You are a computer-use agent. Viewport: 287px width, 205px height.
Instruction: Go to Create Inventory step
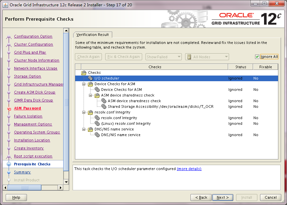click(x=29, y=148)
